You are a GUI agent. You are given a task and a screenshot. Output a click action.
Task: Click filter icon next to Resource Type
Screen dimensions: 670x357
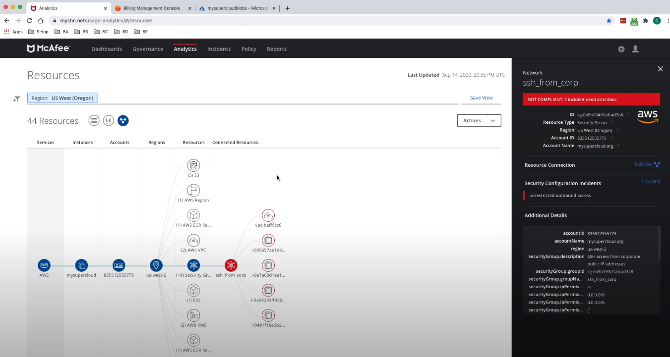coord(612,122)
